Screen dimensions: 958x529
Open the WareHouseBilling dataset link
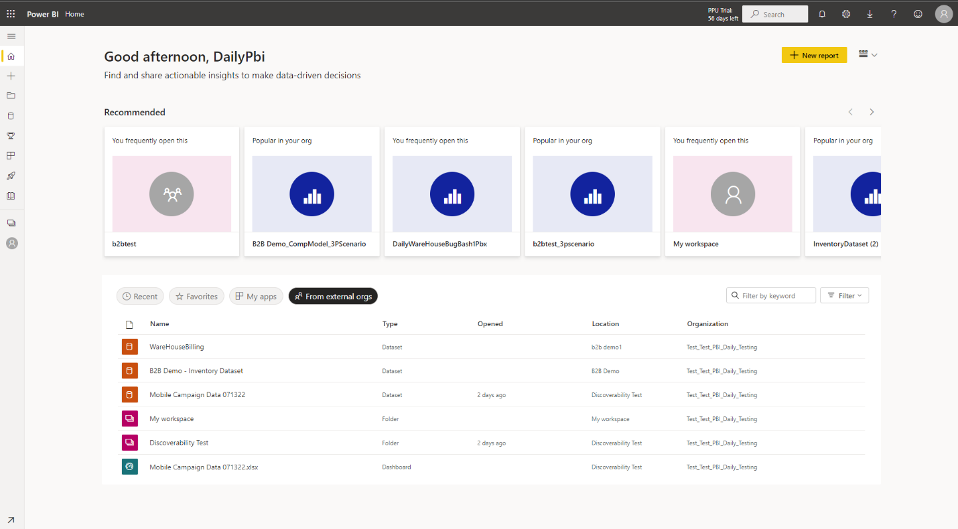tap(177, 347)
